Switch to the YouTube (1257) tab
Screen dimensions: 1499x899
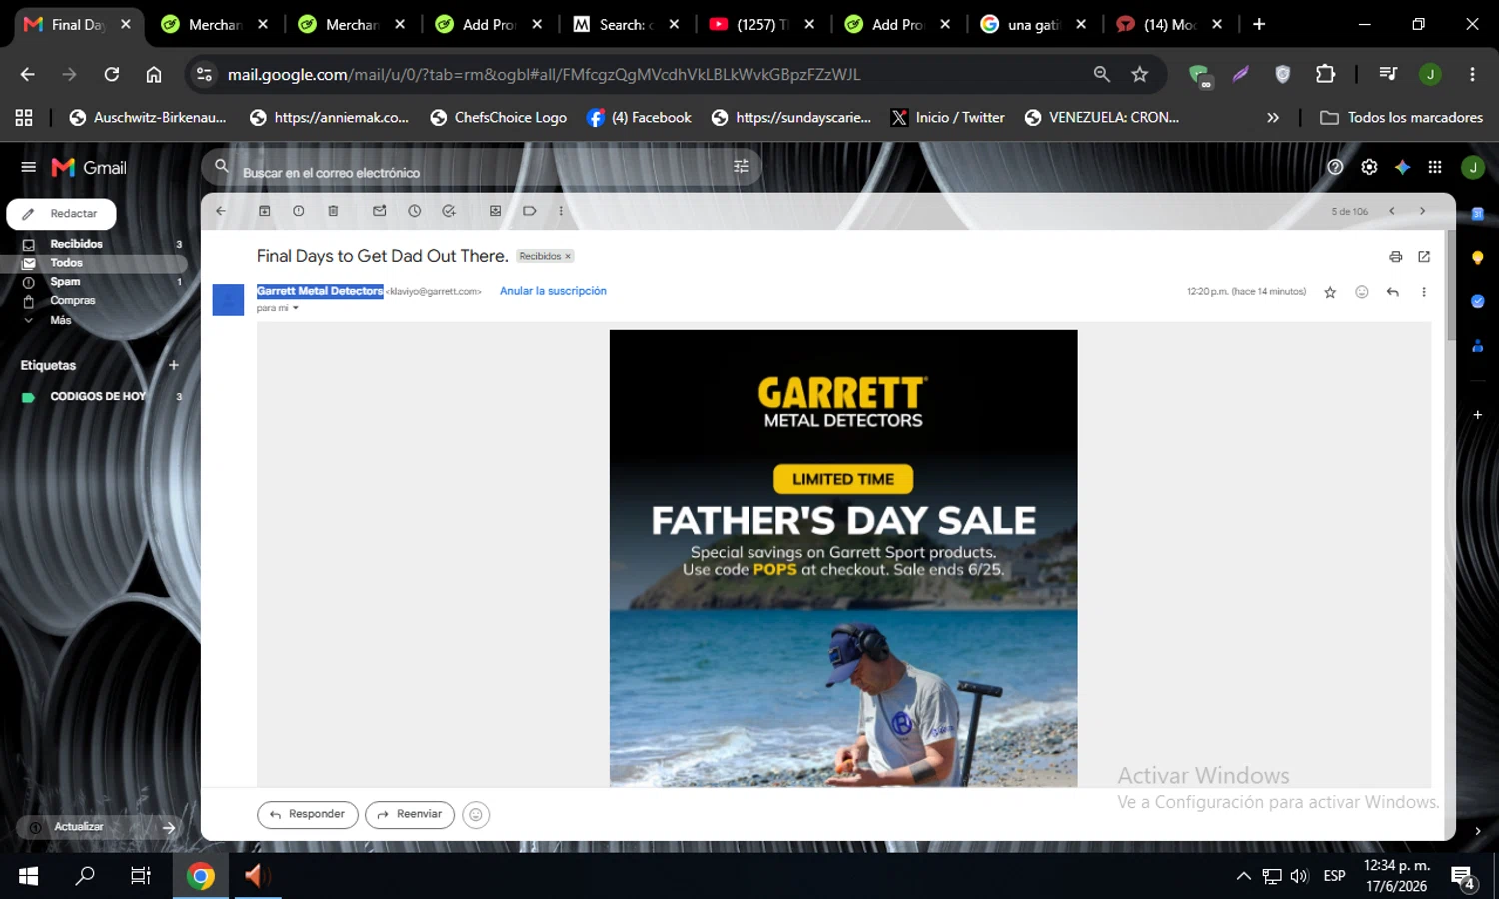761,24
